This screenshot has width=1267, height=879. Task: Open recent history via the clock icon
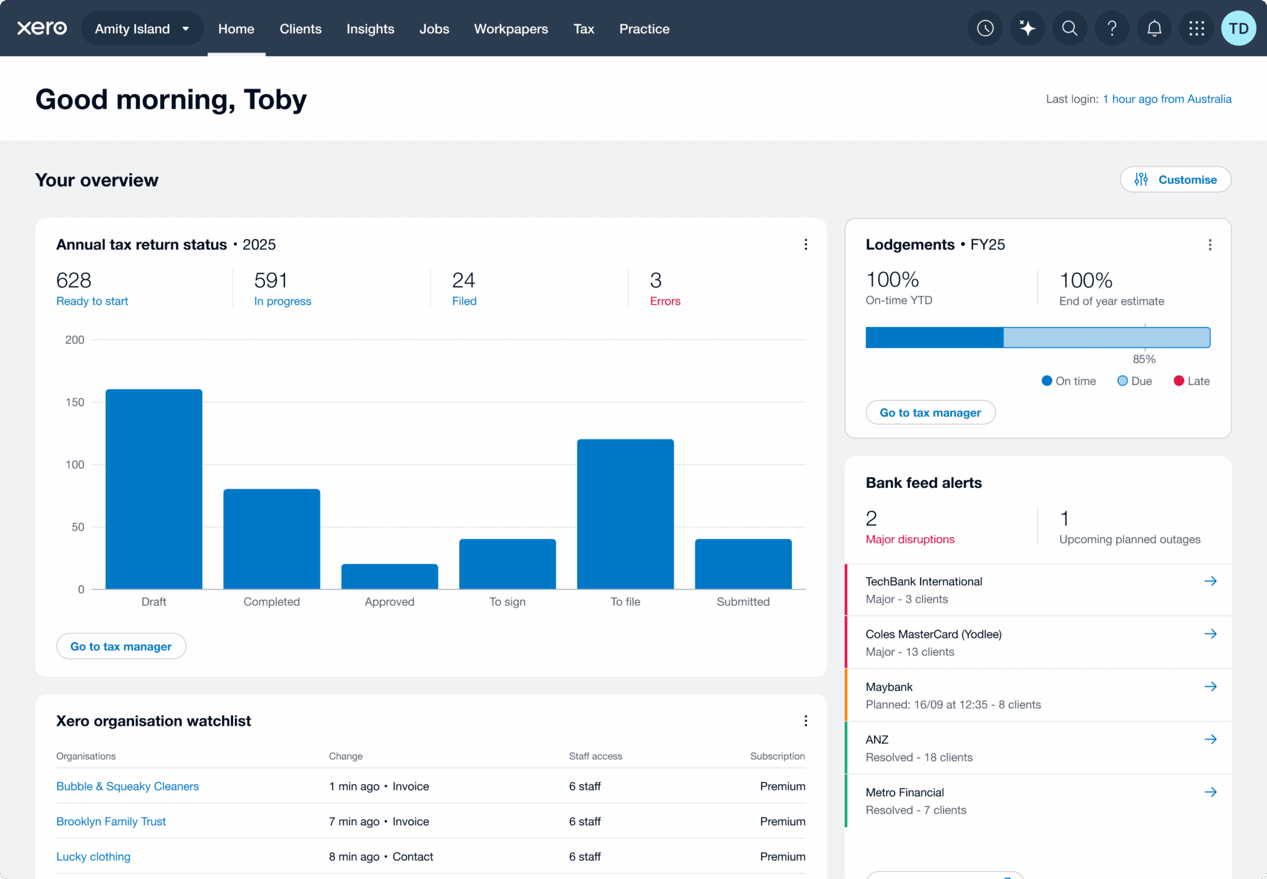point(985,28)
